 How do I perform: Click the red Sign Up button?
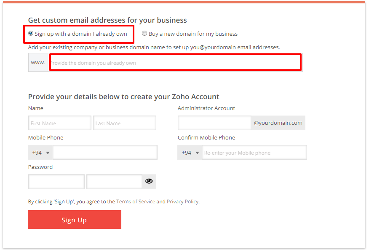[75, 219]
